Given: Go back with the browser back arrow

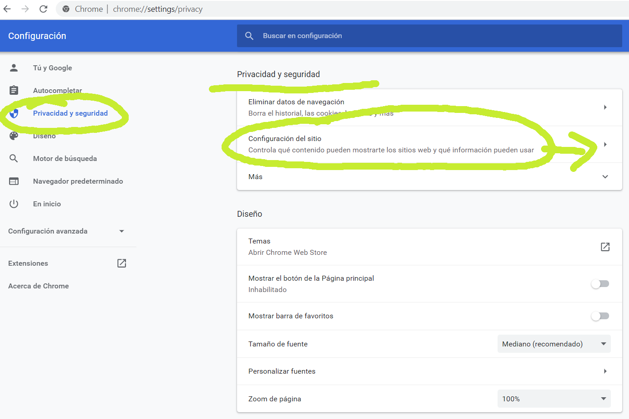Looking at the screenshot, I should tap(7, 9).
